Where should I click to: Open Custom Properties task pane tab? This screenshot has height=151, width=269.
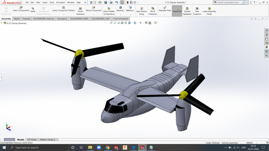point(267,51)
